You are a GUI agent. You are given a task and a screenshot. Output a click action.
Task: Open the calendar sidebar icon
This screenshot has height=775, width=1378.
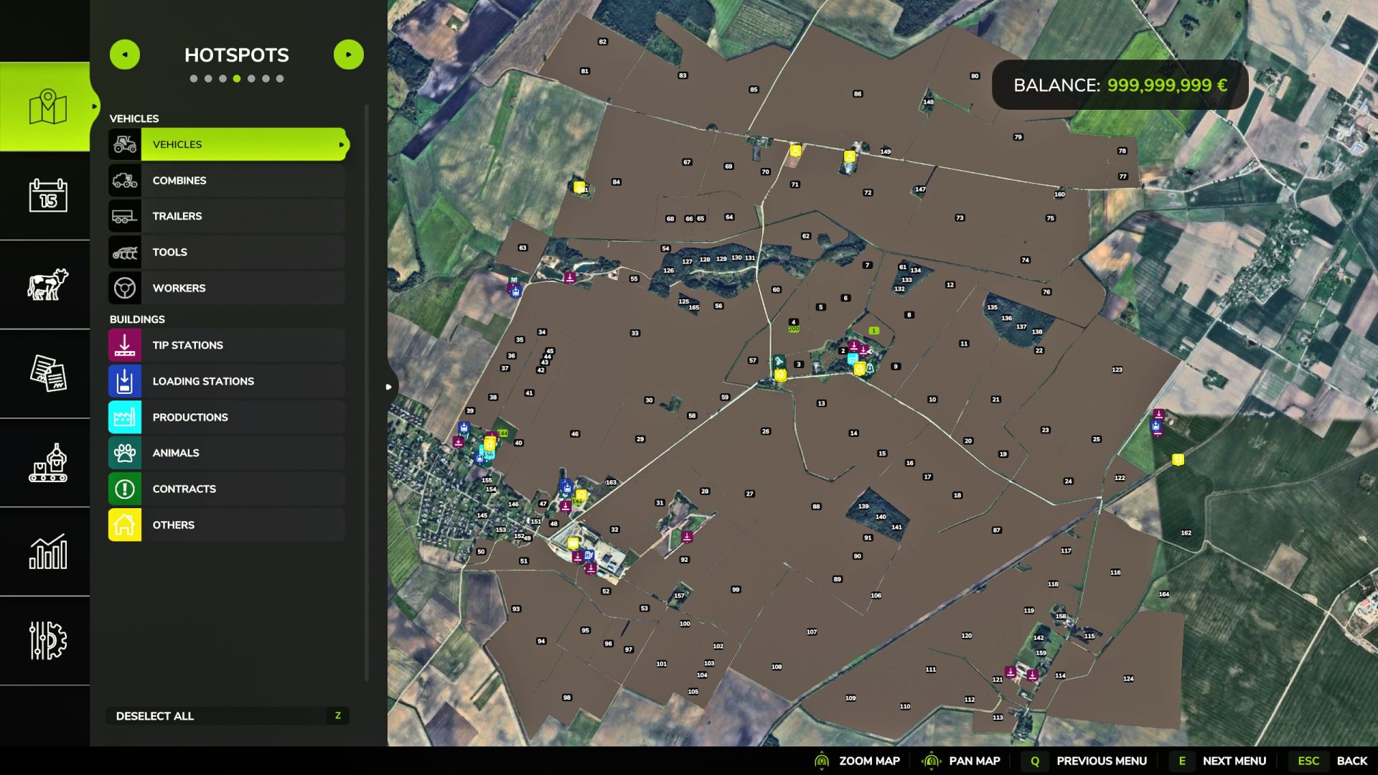tap(48, 195)
